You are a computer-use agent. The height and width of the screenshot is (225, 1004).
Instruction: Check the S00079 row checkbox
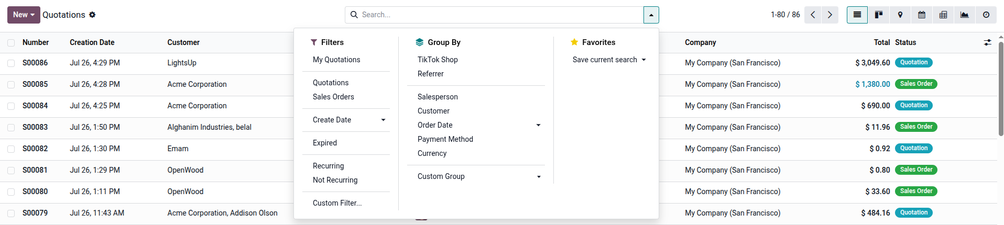pos(11,213)
